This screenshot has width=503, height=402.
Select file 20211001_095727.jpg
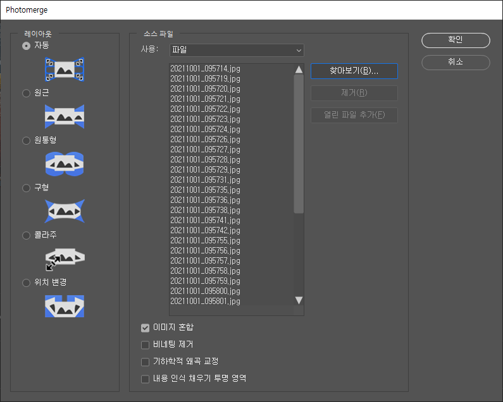pyautogui.click(x=205, y=150)
